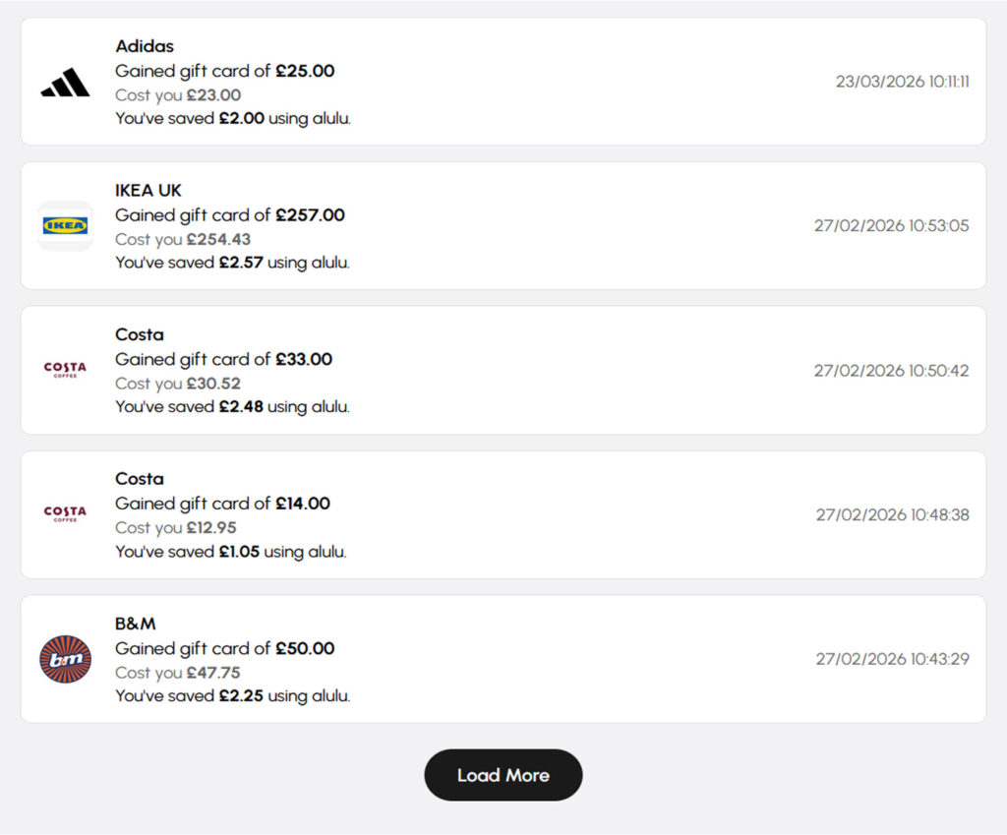Click the B&M round logo
1007x835 pixels.
[65, 659]
